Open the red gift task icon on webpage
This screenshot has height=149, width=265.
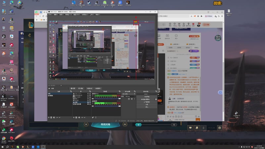[x=193, y=25]
